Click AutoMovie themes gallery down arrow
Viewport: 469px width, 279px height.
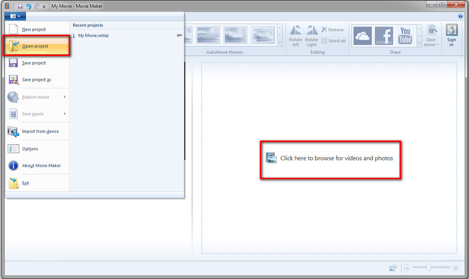[280, 35]
